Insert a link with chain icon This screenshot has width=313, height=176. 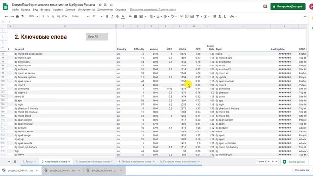[x=181, y=16]
